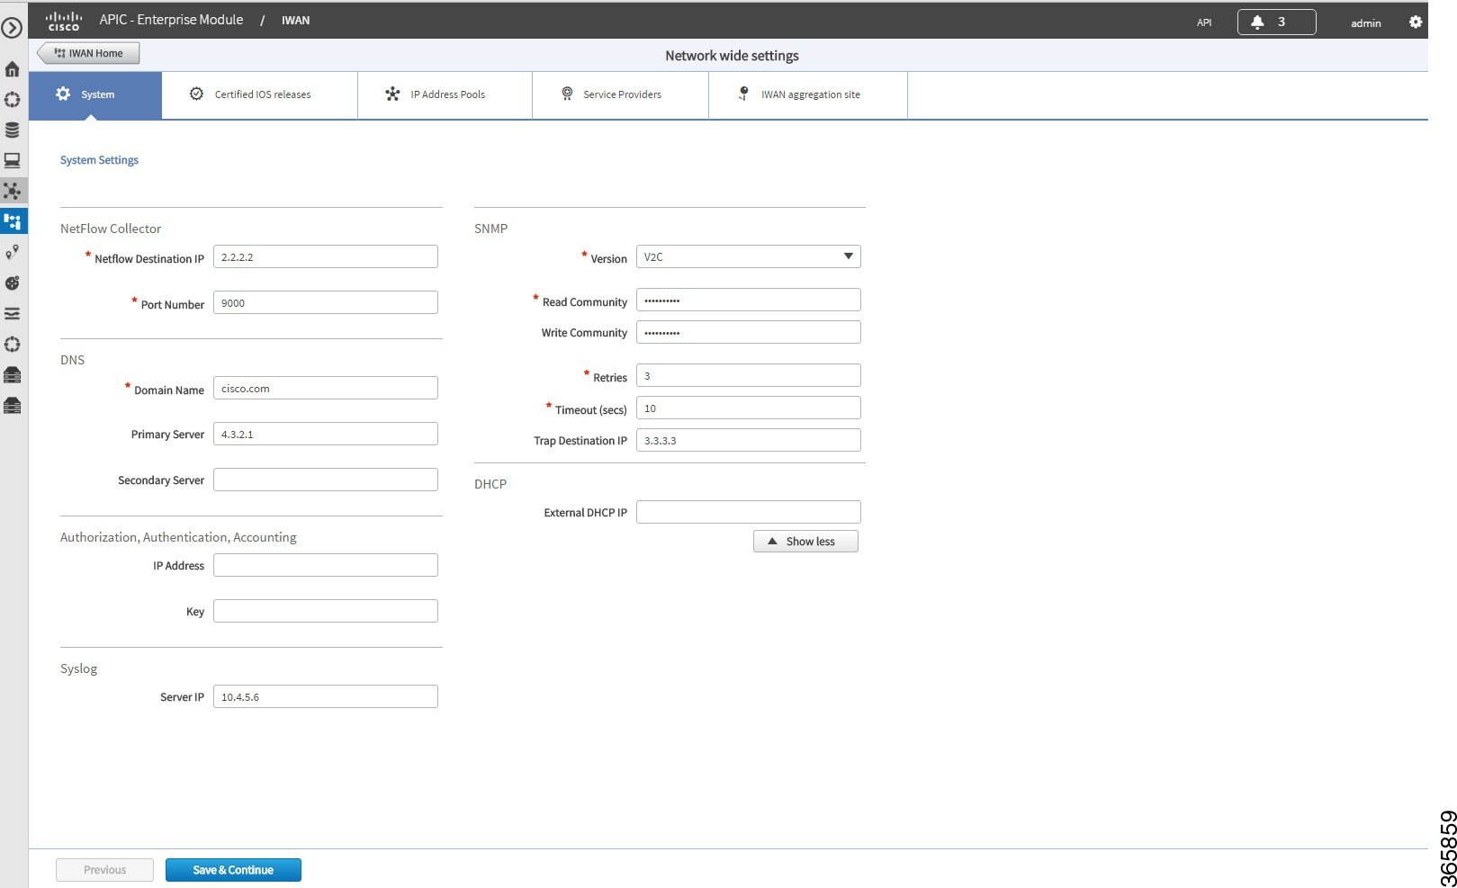Screen dimensions: 1457x888
Task: Click the Previous button
Action: point(104,870)
